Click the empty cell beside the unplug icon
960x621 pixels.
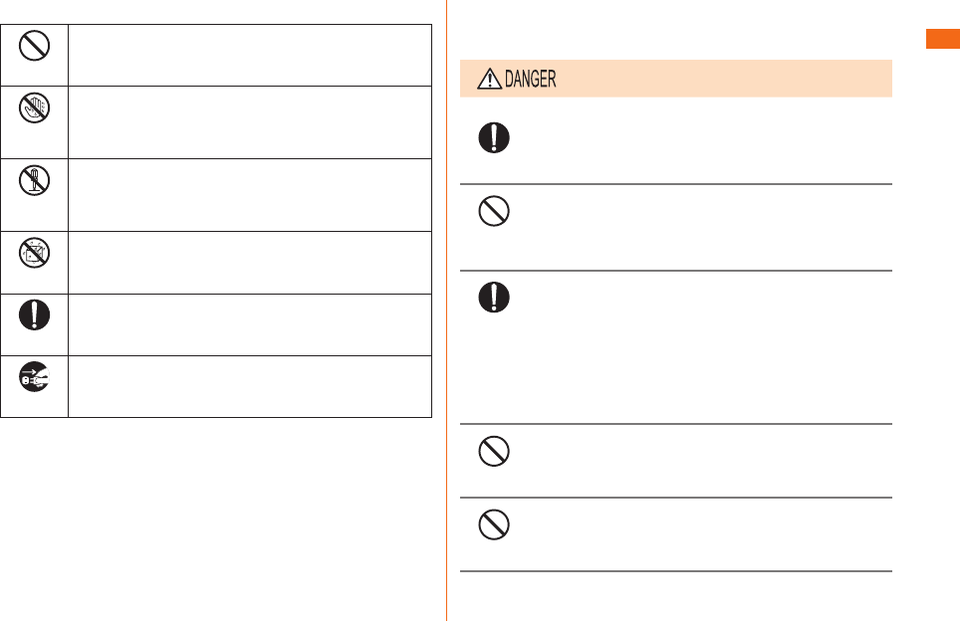point(250,387)
